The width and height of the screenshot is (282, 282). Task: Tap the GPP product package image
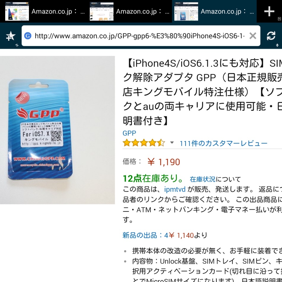click(x=57, y=130)
